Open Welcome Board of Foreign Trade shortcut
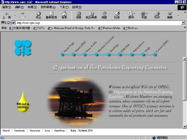The height and width of the screenshot is (140, 187). pyautogui.click(x=71, y=28)
